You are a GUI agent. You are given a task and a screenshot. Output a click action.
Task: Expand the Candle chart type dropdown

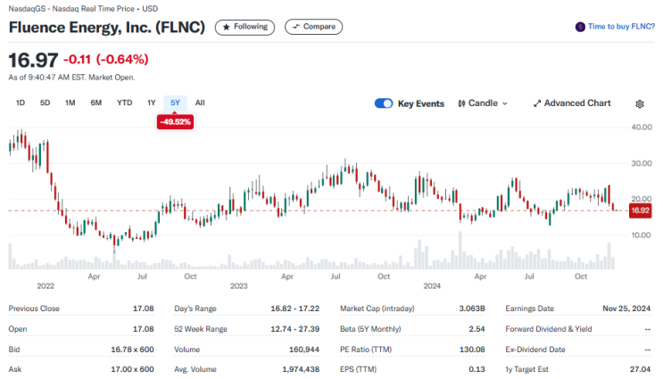click(x=483, y=103)
